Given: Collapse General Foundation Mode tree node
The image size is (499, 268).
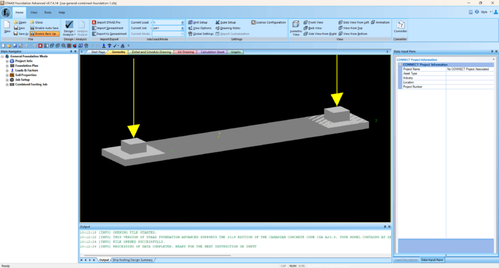Looking at the screenshot, I should click(2, 56).
